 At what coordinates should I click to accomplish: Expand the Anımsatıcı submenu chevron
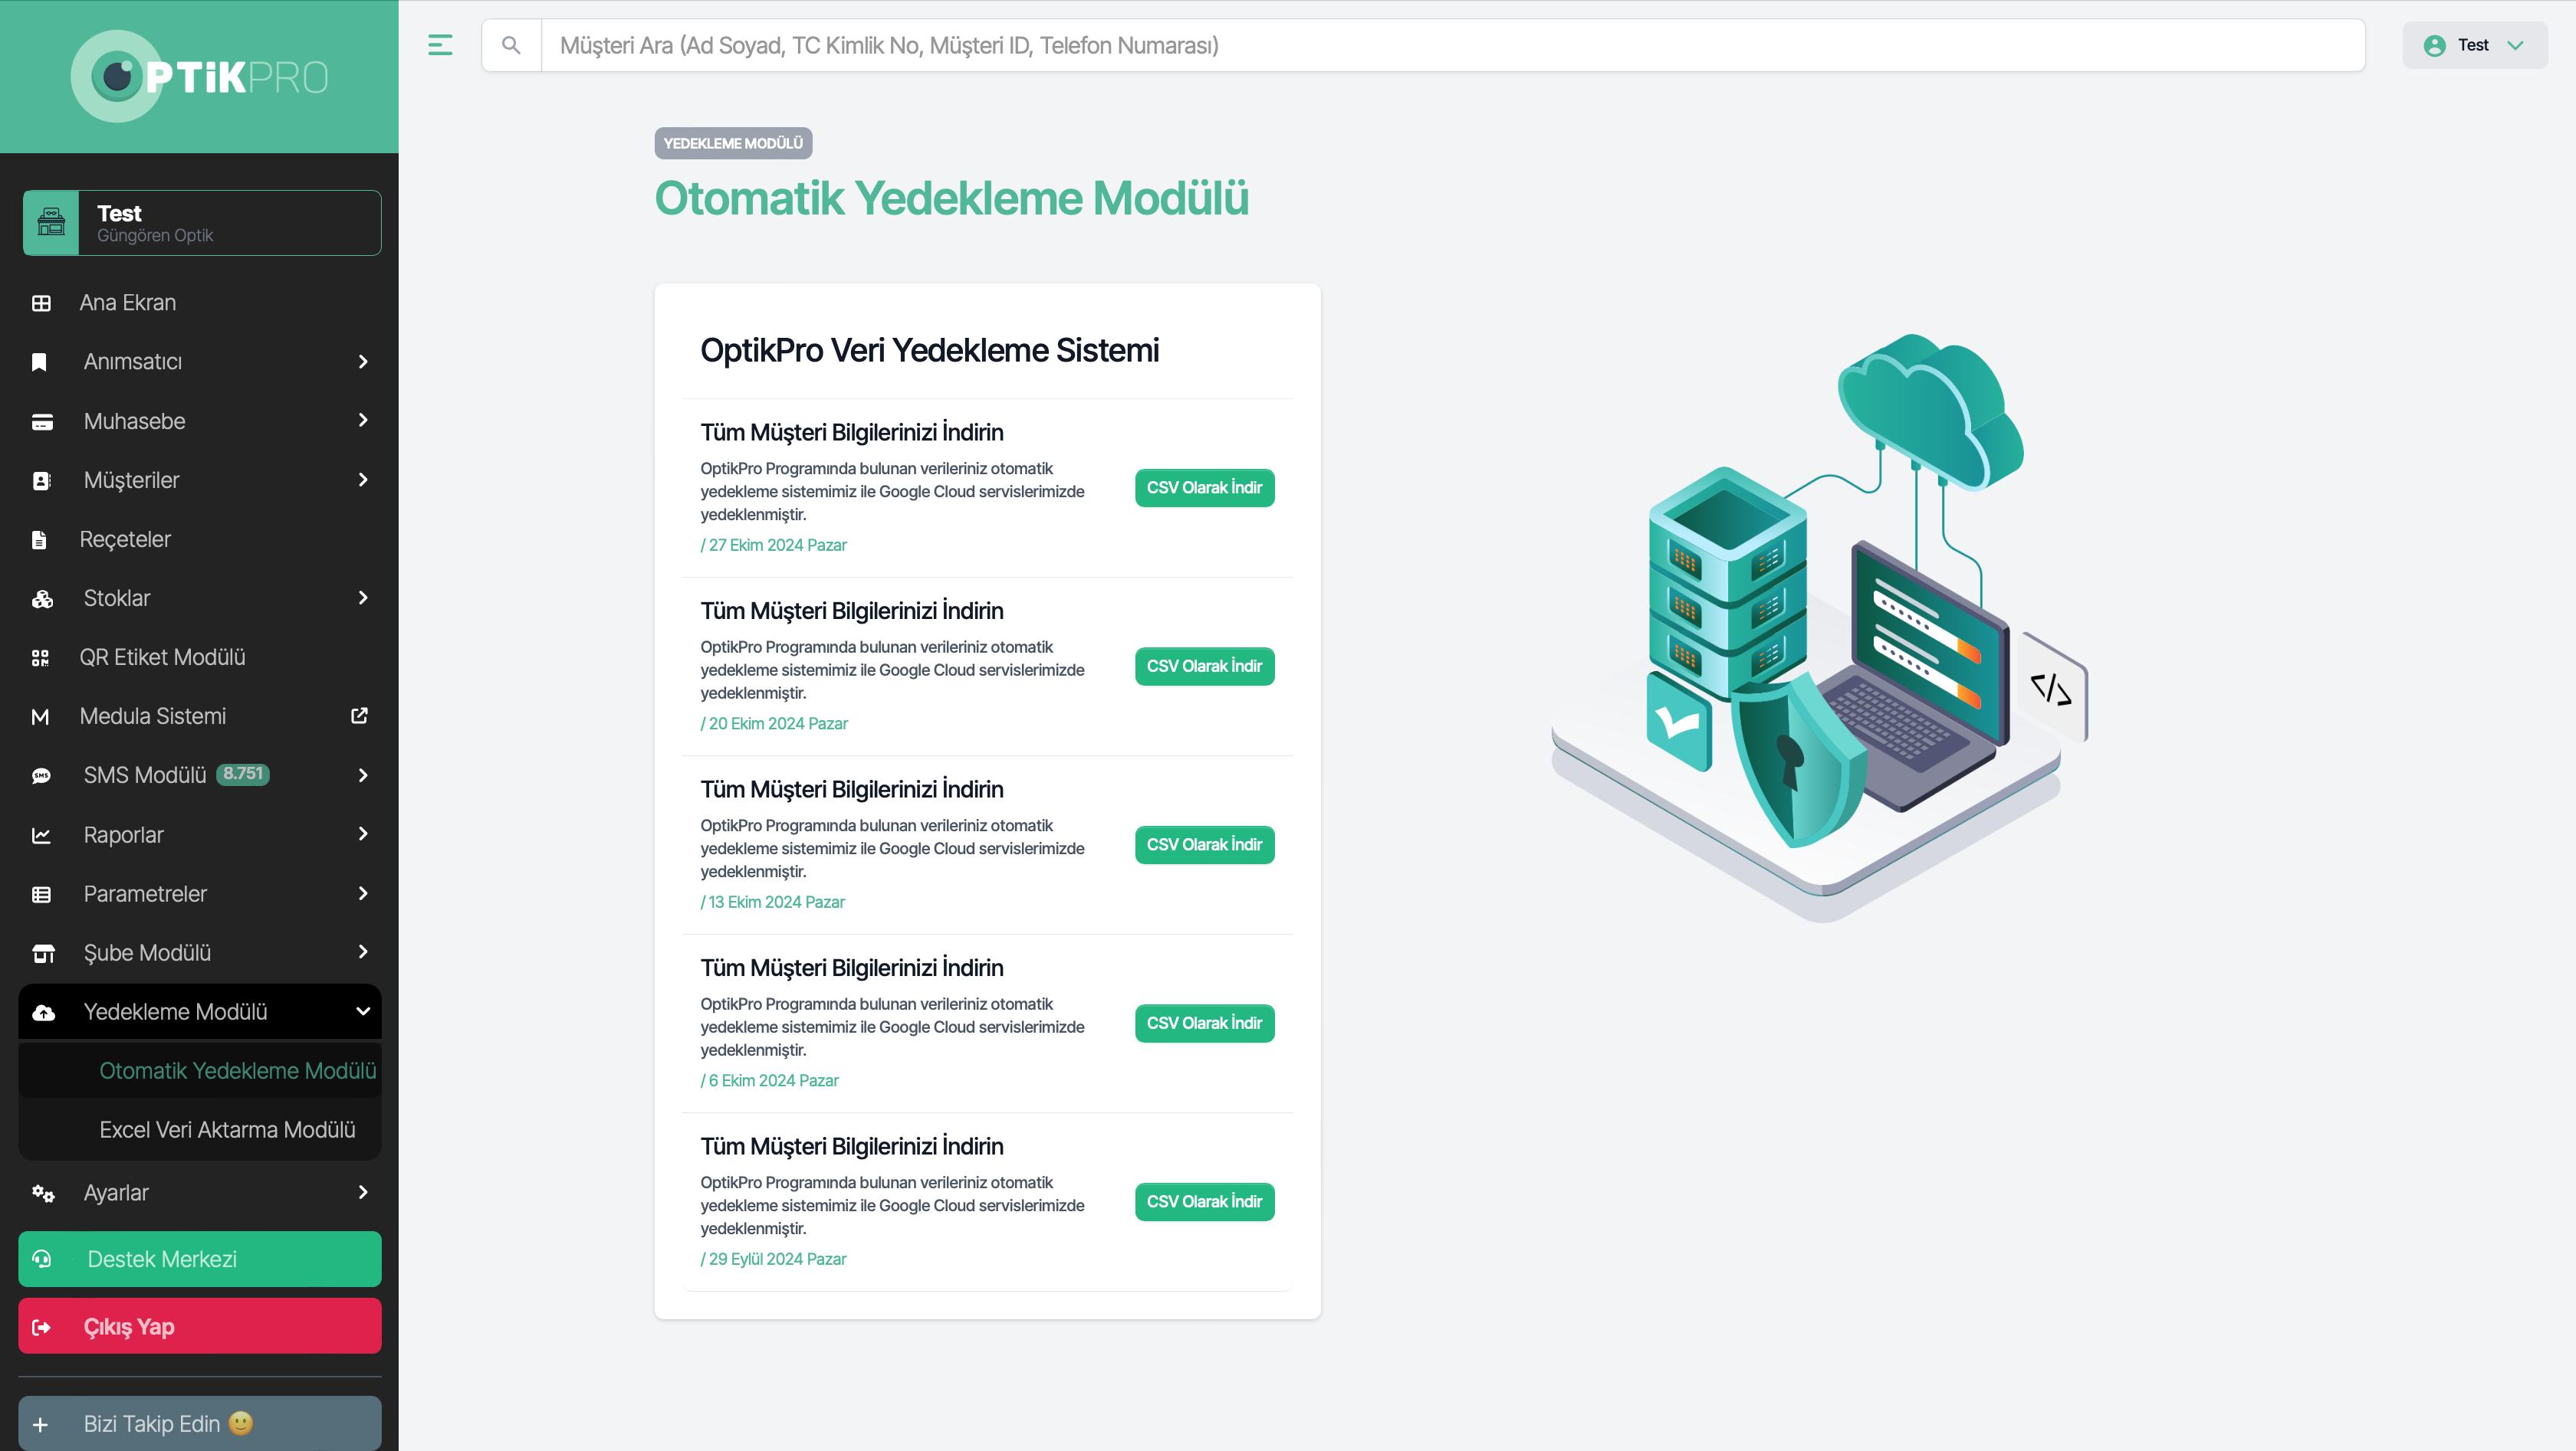(363, 362)
